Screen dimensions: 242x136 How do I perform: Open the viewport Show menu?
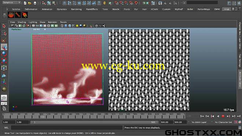43,22
